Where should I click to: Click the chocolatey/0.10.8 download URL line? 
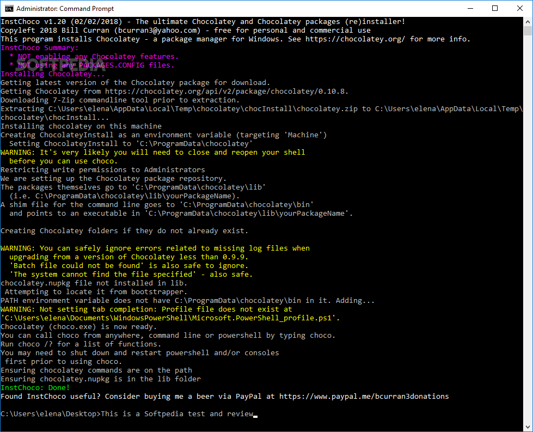point(174,92)
